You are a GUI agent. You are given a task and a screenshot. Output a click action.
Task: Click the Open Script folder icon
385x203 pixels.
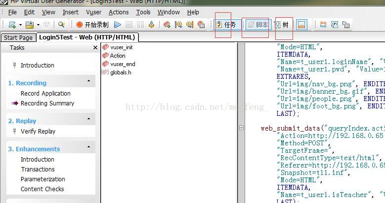pos(30,25)
